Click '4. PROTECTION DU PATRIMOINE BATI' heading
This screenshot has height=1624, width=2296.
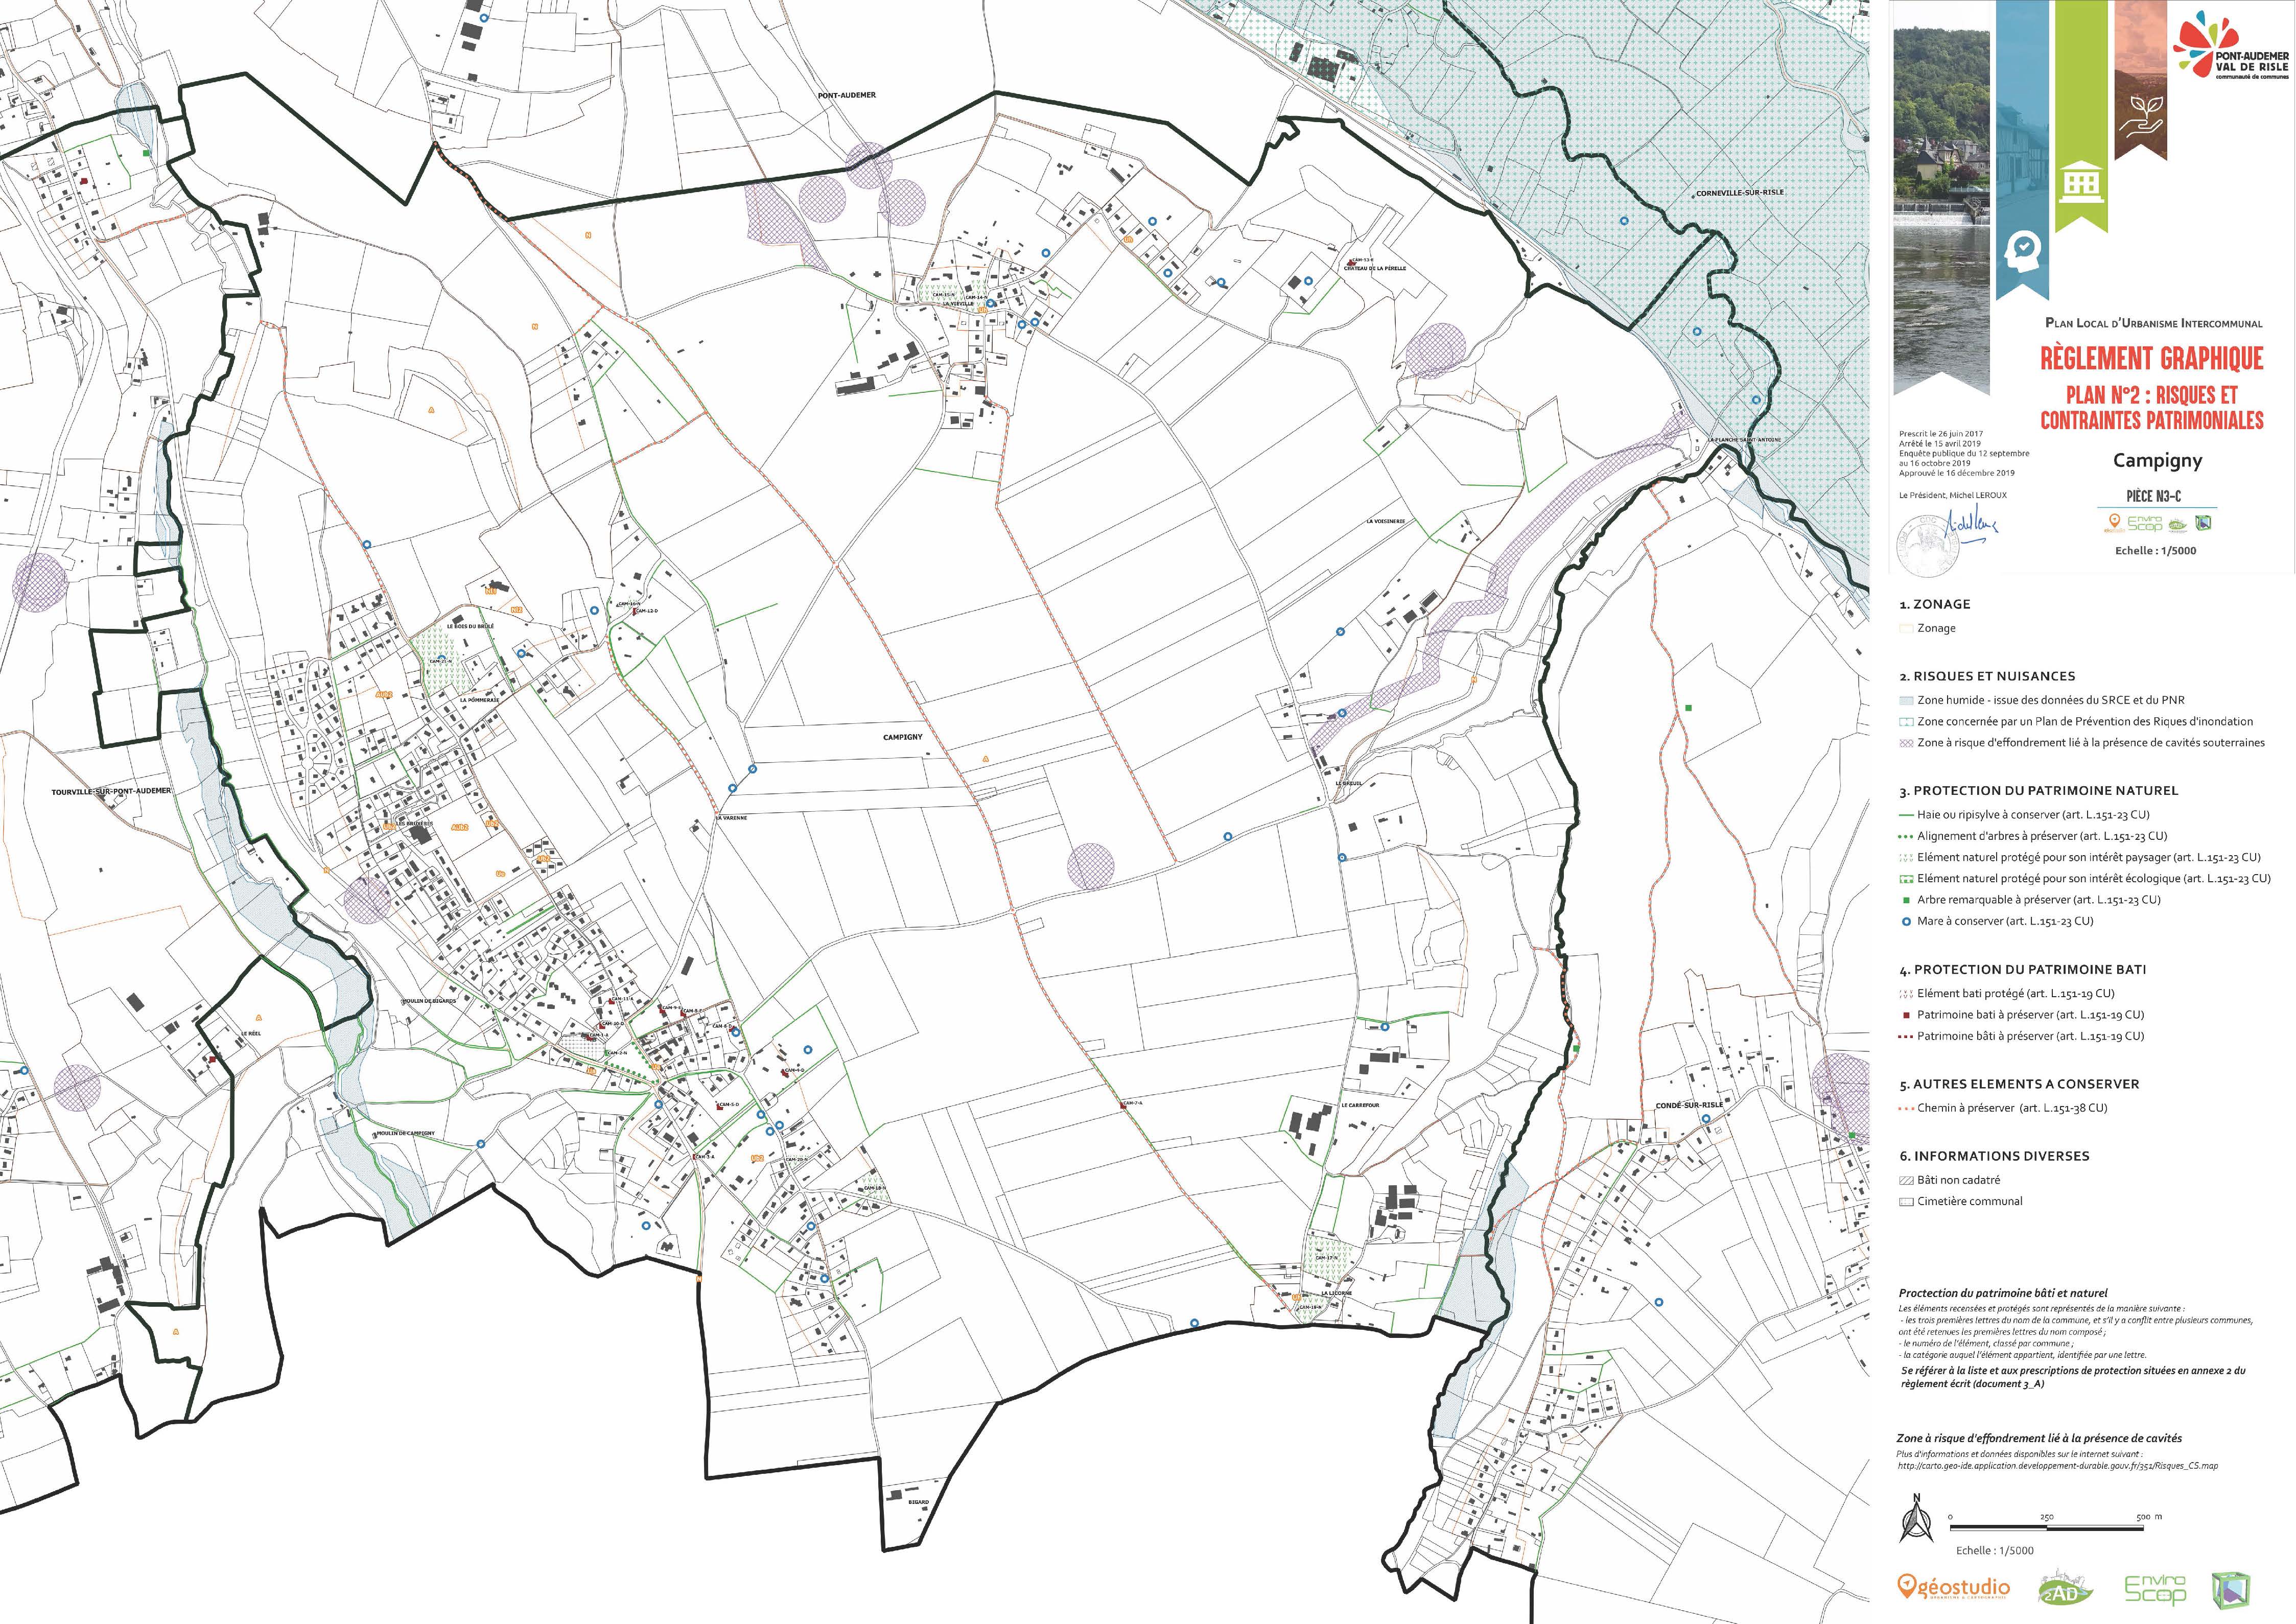click(2022, 970)
